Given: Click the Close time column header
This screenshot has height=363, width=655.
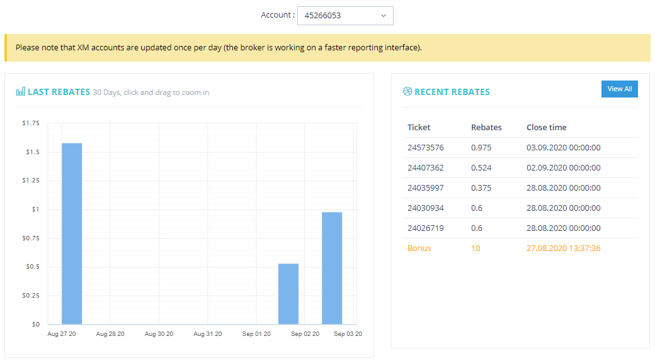Looking at the screenshot, I should tap(547, 127).
